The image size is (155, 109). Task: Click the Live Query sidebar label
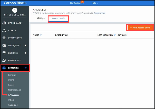[x=14, y=46]
